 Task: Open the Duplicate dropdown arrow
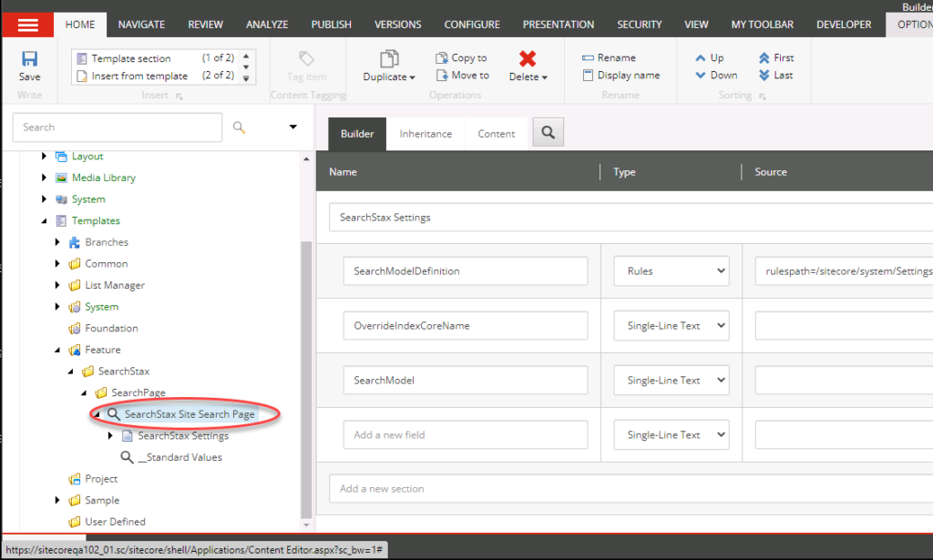[413, 77]
